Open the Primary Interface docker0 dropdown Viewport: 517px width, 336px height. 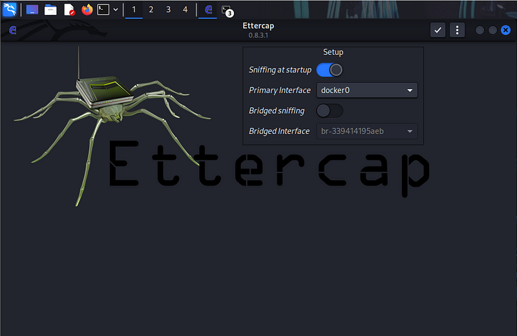(x=367, y=90)
